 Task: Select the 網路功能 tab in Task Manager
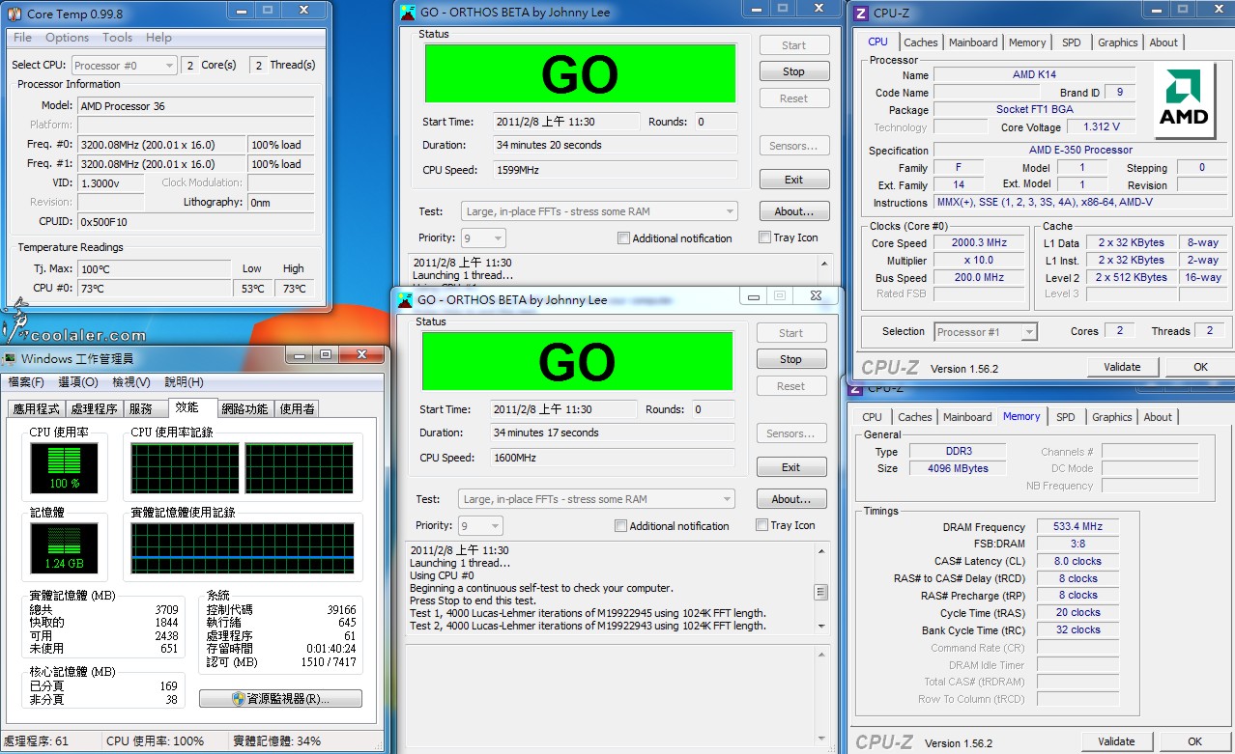click(244, 408)
